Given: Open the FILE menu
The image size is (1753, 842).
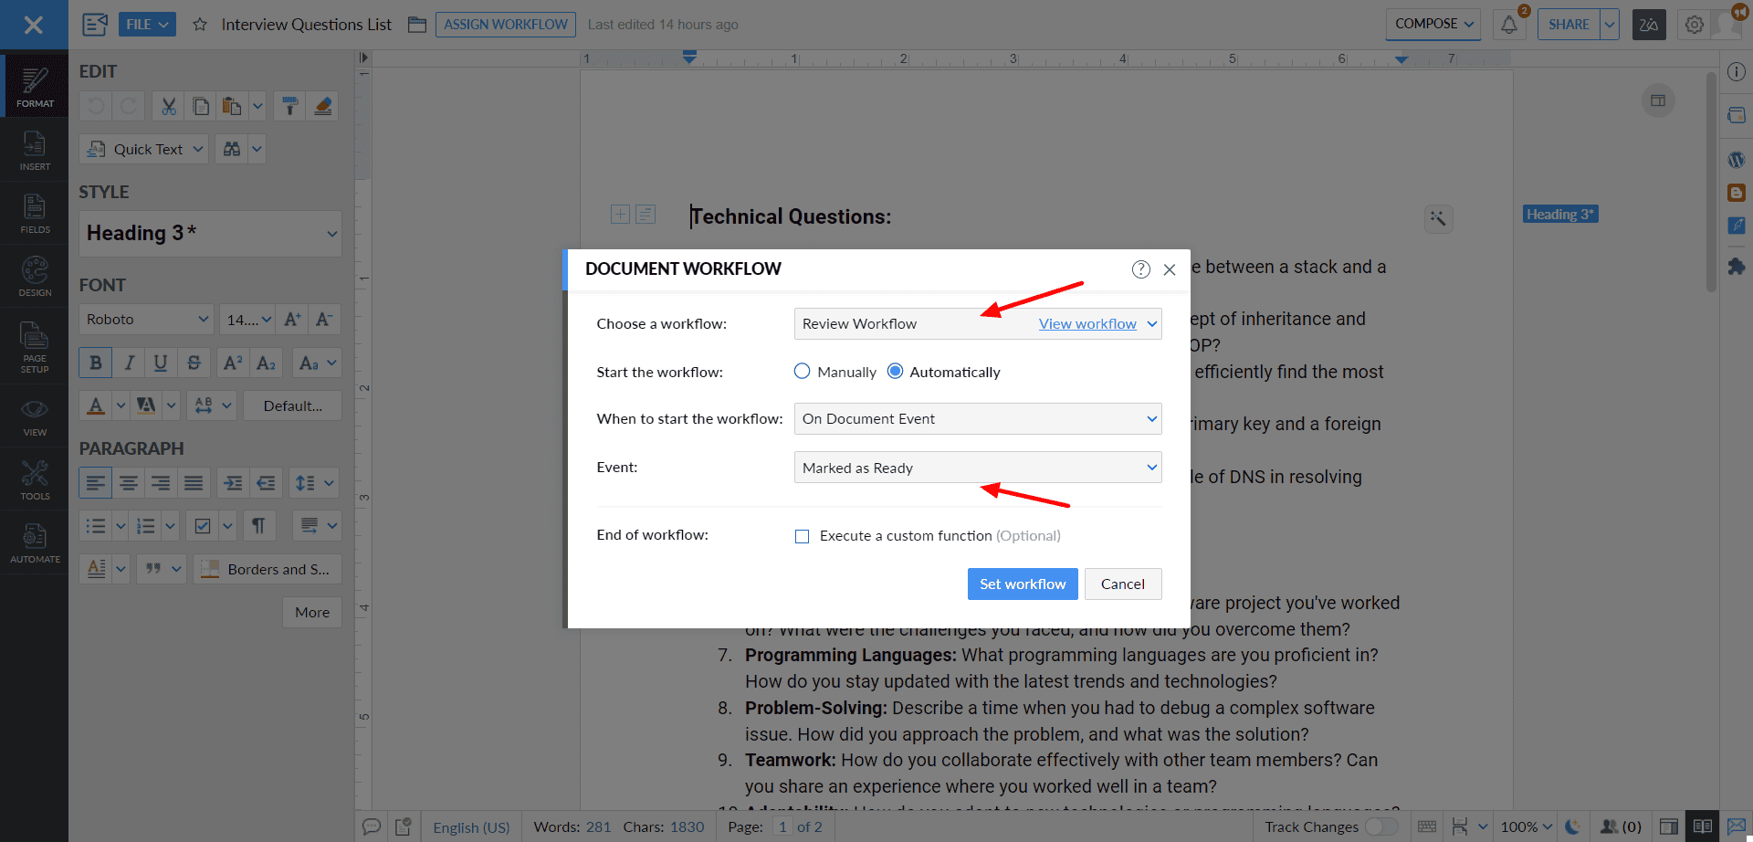Looking at the screenshot, I should [147, 25].
